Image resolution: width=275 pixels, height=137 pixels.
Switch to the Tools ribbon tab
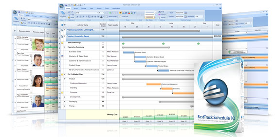107,8
